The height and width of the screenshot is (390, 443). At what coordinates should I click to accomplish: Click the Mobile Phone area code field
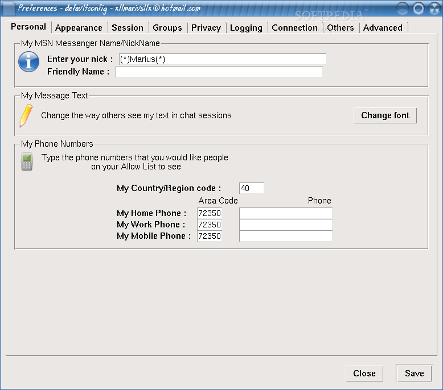click(210, 236)
